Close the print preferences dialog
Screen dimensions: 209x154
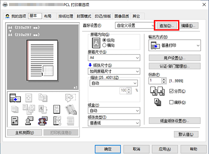pyautogui.click(x=204, y=5)
